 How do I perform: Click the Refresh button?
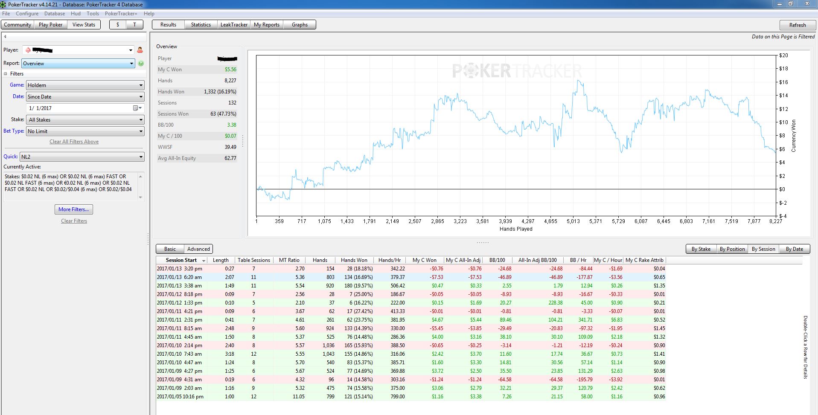click(x=798, y=25)
